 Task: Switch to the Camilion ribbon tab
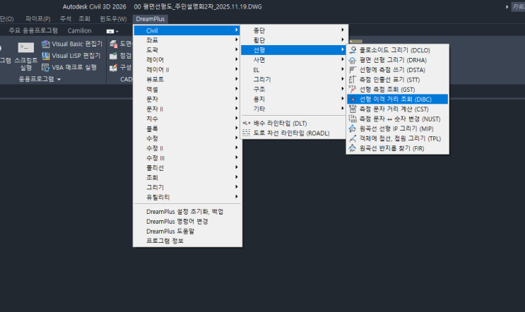79,31
